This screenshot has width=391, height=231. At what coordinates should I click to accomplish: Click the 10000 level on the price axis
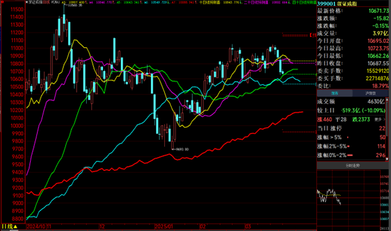pos(17,126)
